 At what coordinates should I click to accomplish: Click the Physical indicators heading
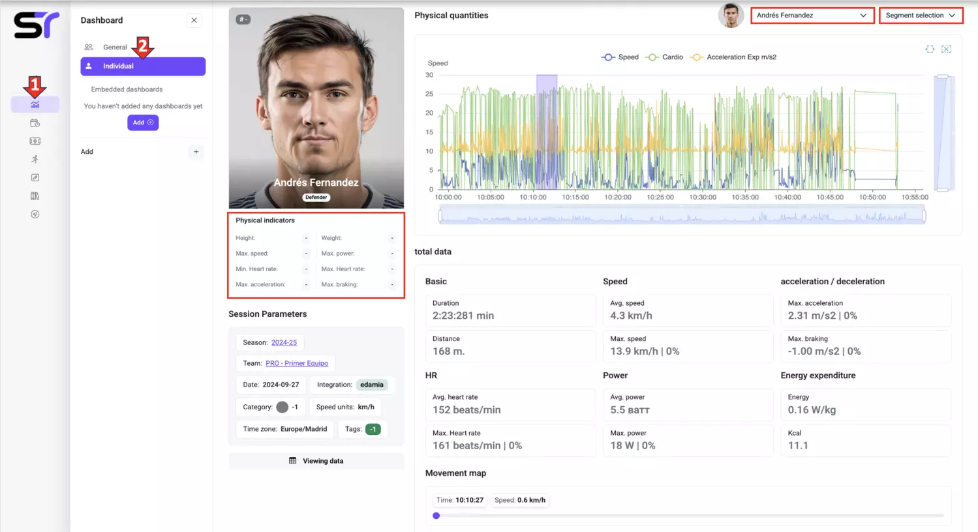265,220
